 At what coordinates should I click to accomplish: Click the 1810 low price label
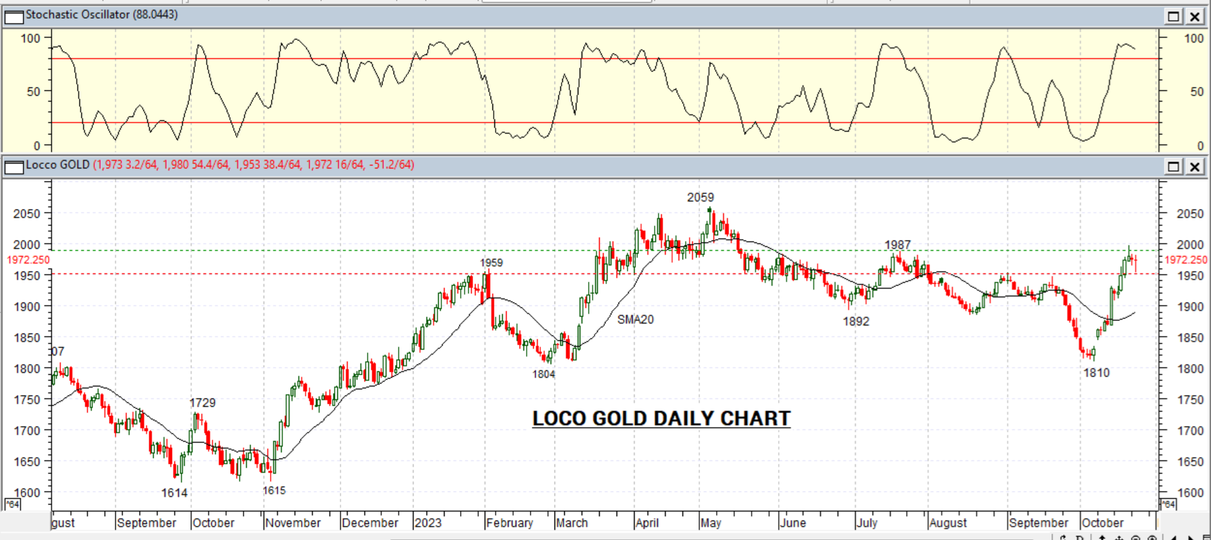tap(1097, 373)
